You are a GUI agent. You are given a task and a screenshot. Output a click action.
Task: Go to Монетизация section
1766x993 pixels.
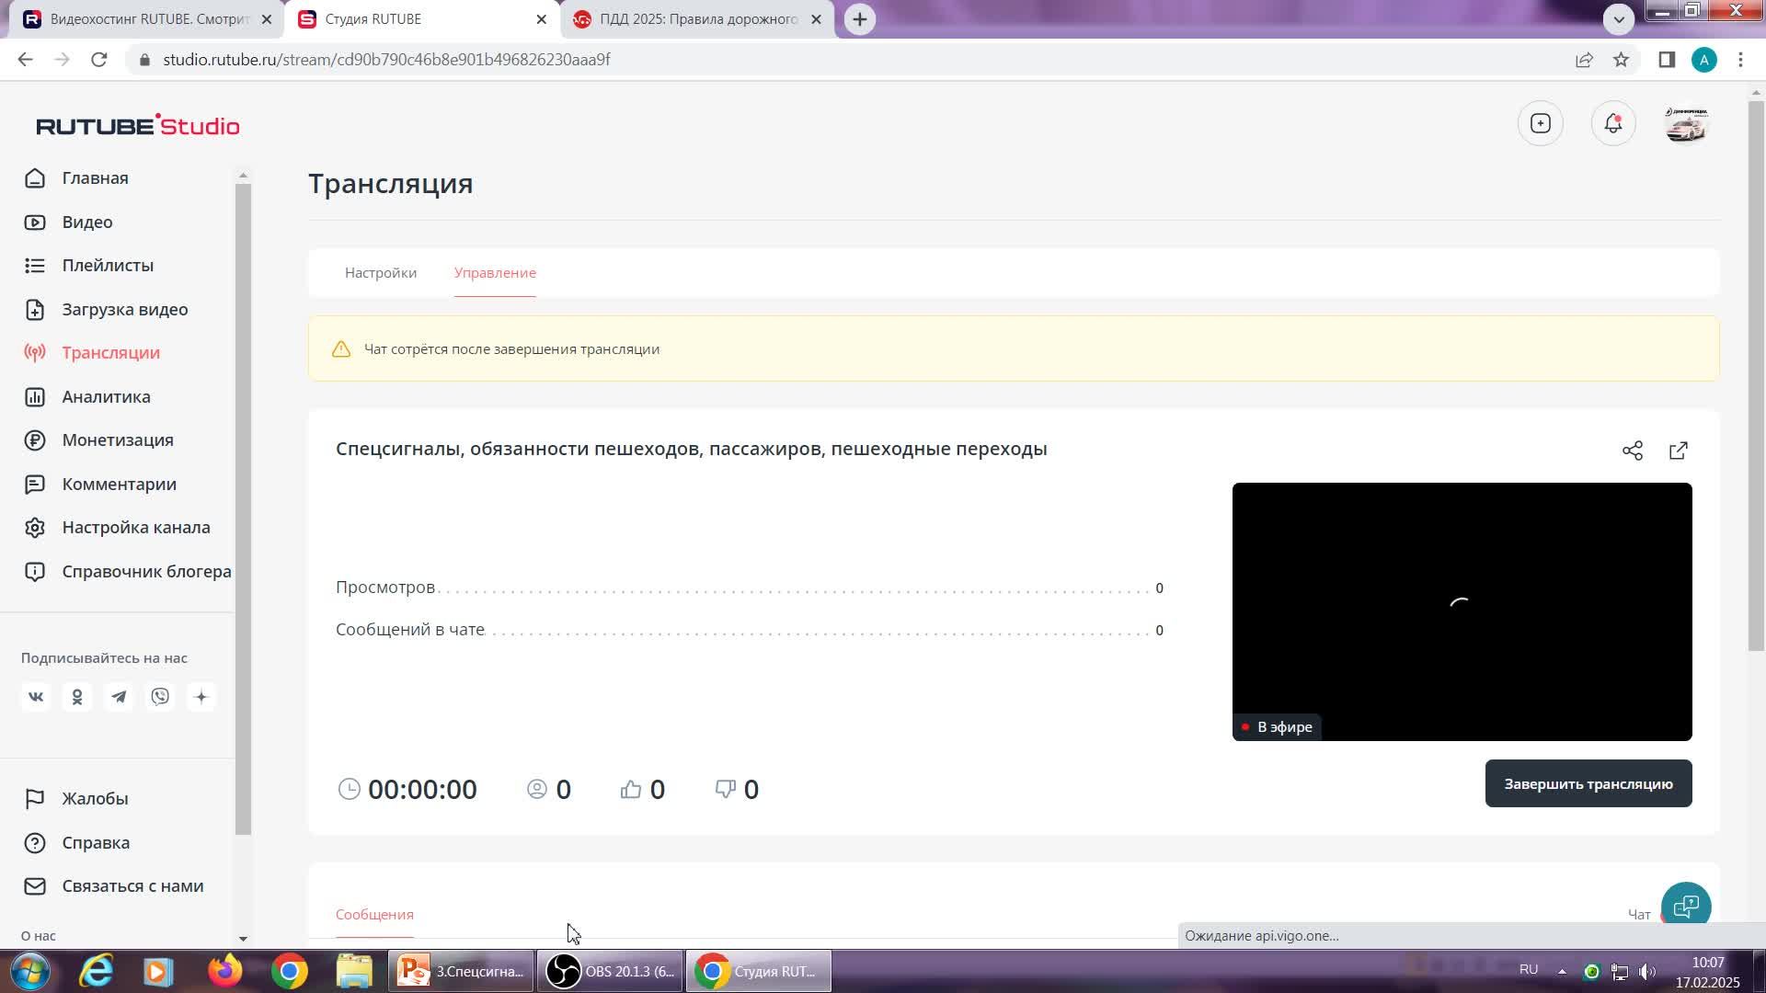(x=118, y=440)
